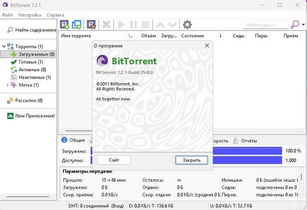Screen dimensions: 307x210
Task: Click the U: upload speed status entry
Action: tap(231, 206)
